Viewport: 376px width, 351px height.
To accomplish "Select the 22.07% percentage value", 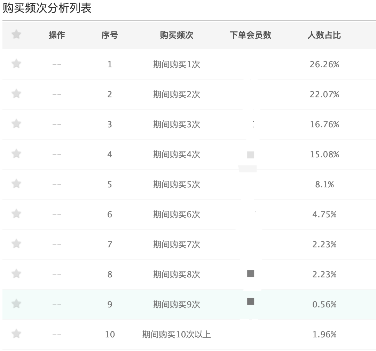I will click(x=324, y=95).
